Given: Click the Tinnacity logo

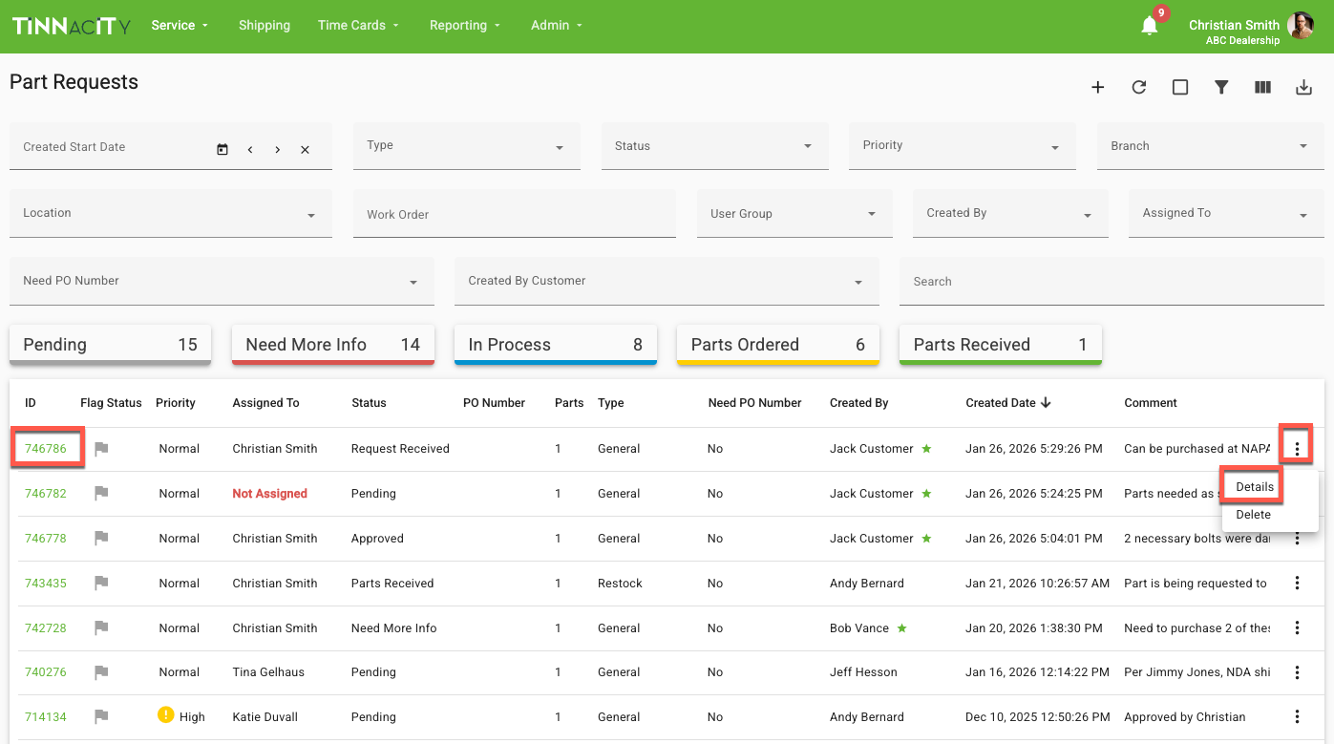Looking at the screenshot, I should pos(72,26).
